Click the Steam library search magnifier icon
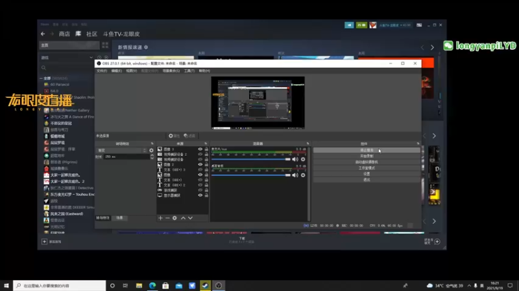This screenshot has height=291, width=519. tap(43, 68)
